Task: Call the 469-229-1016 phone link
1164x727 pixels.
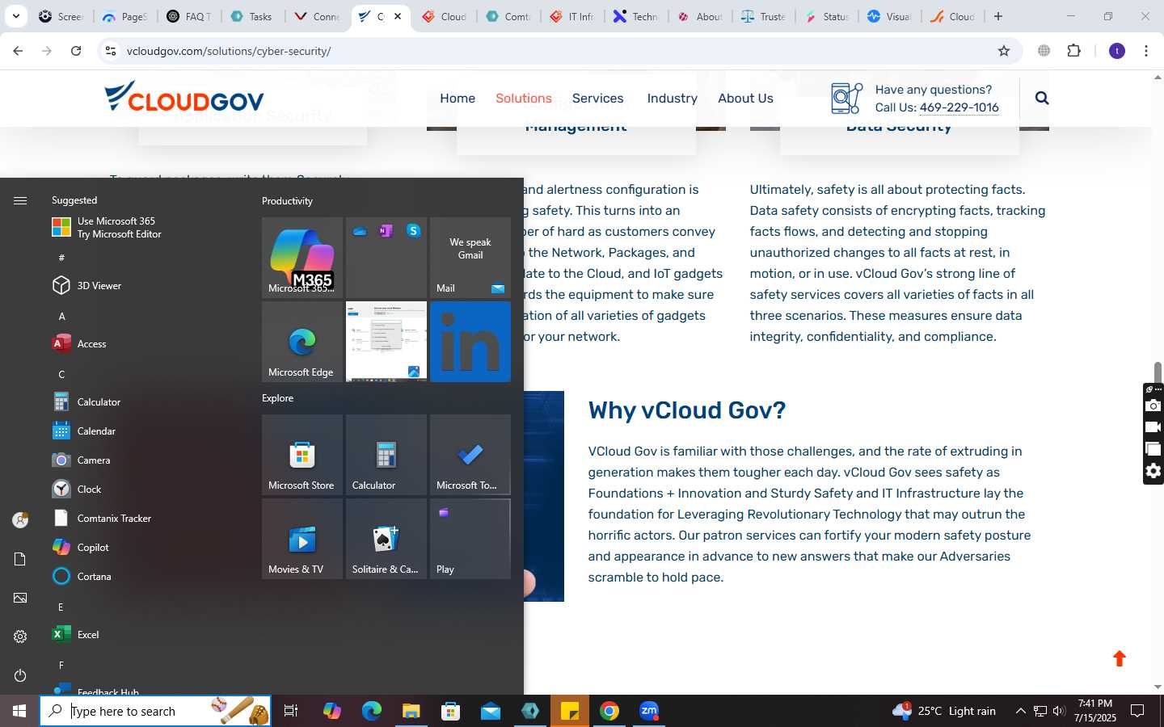Action: click(x=959, y=107)
